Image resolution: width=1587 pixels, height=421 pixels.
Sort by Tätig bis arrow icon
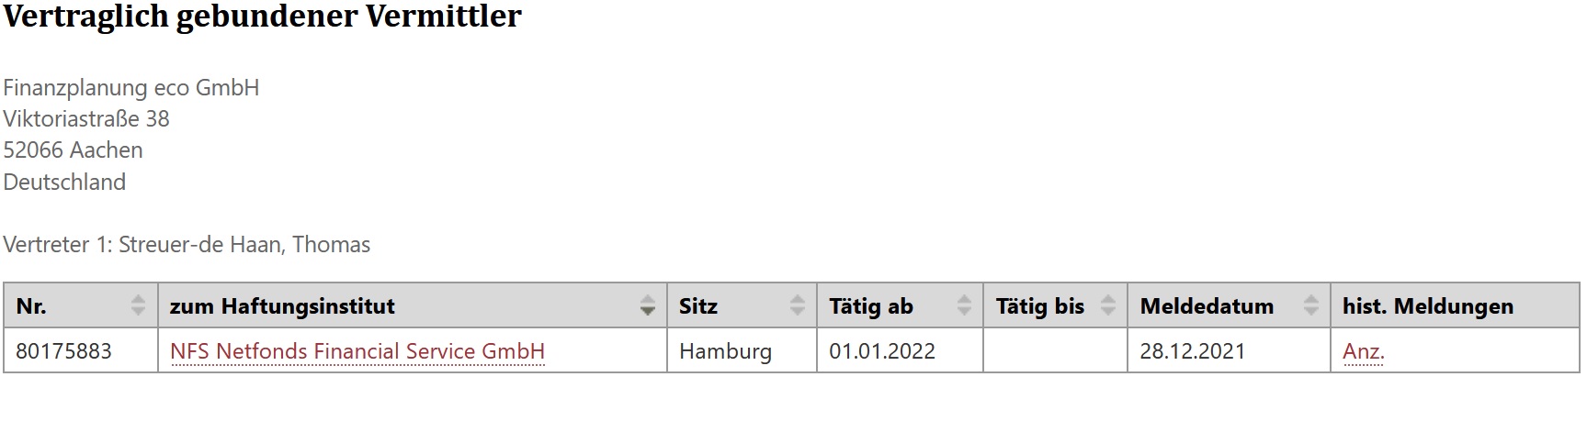tap(1107, 305)
